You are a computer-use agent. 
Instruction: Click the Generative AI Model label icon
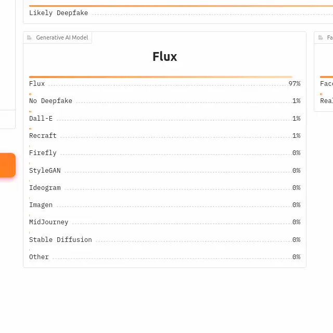coord(29,37)
